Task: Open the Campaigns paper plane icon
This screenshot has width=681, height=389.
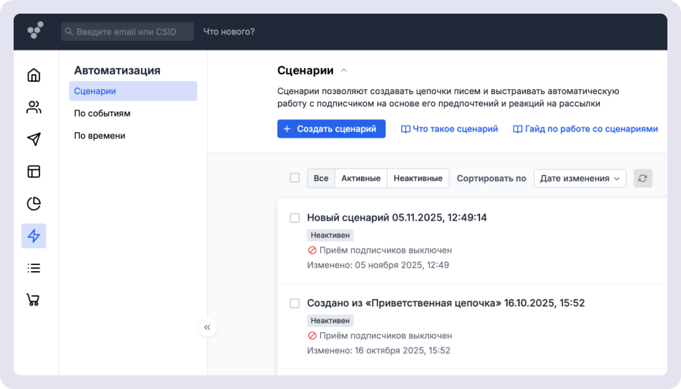Action: coord(33,139)
